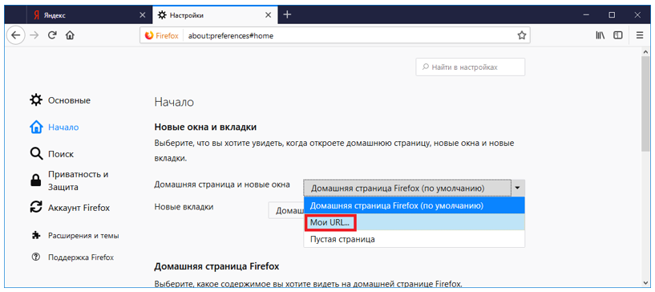Click the Firefox identity icon in address bar
Image resolution: width=655 pixels, height=292 pixels.
pos(161,36)
